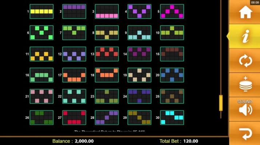Click payline 26 dark green diagram
Screen dimensions: 260x145
coord(42,117)
